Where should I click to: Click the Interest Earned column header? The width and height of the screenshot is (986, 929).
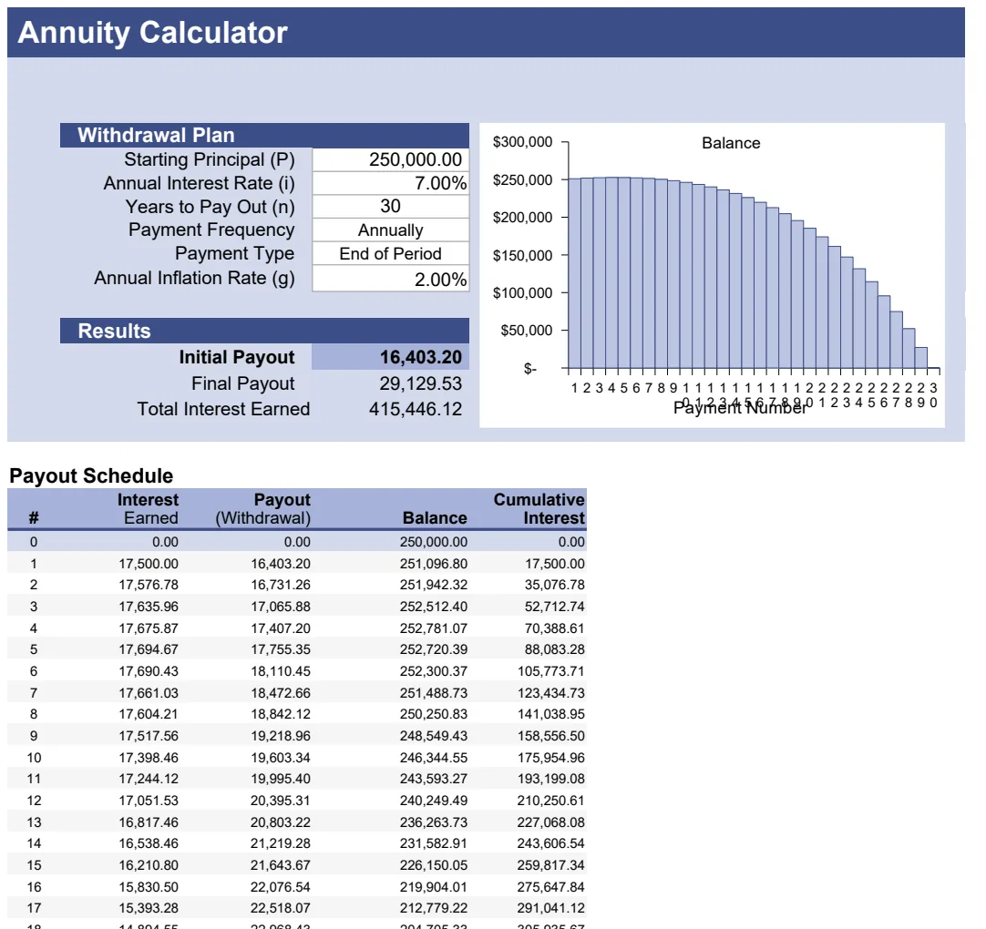(x=148, y=508)
